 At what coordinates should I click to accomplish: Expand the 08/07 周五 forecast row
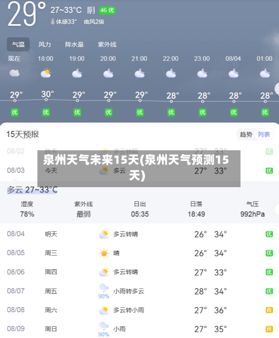[x=139, y=291]
